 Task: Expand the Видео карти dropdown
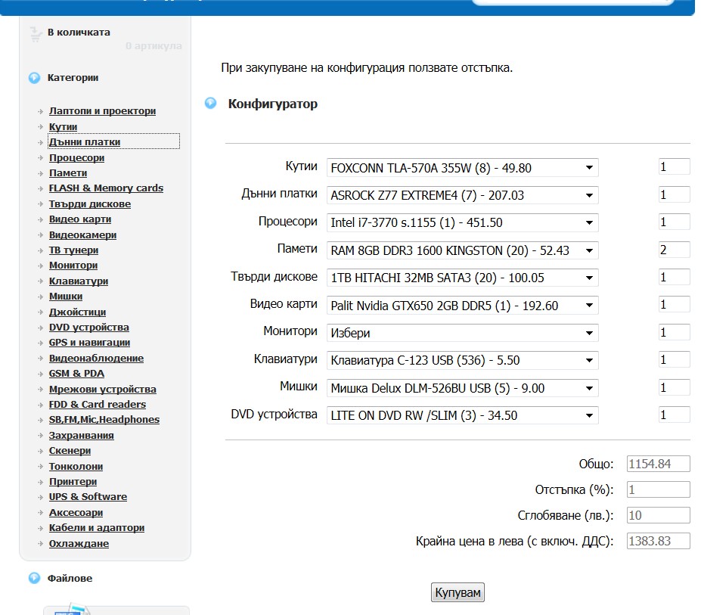pyautogui.click(x=462, y=306)
